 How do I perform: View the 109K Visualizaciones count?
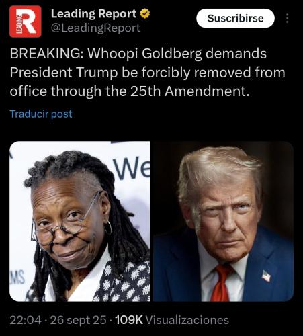click(x=172, y=320)
